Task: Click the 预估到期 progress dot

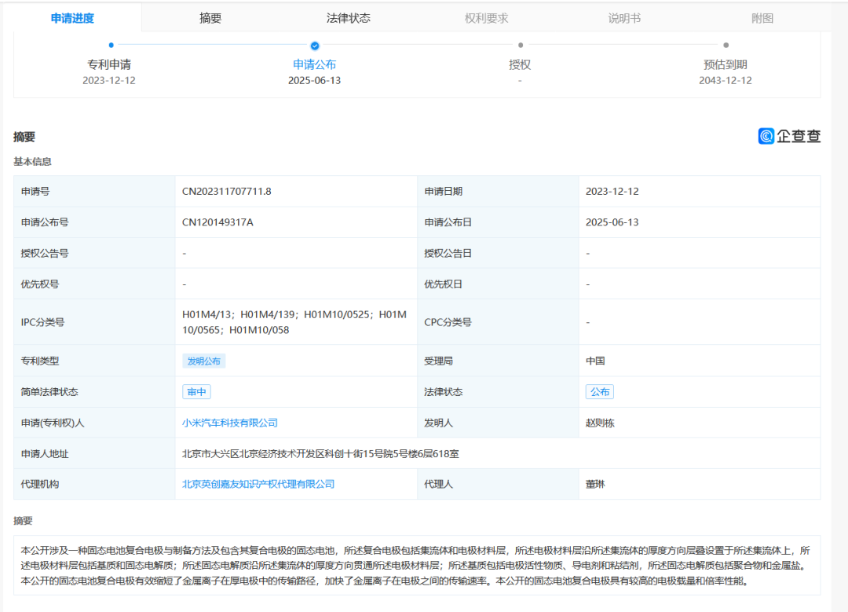Action: pos(726,46)
